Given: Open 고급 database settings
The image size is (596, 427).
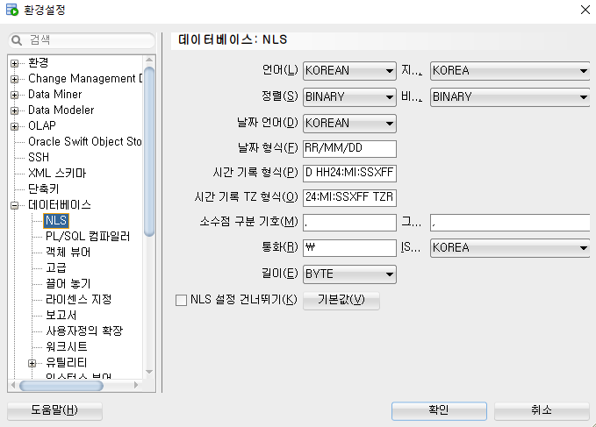Looking at the screenshot, I should click(56, 267).
